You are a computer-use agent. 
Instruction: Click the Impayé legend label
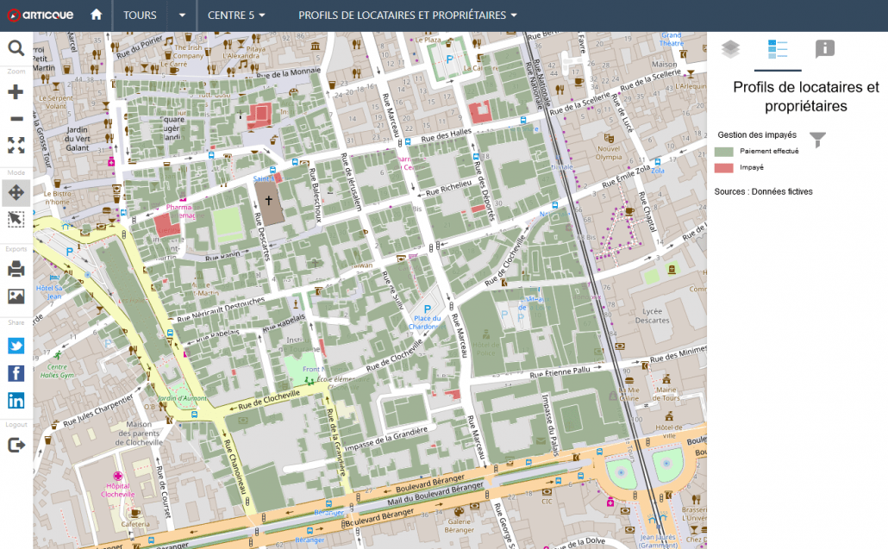pyautogui.click(x=752, y=167)
